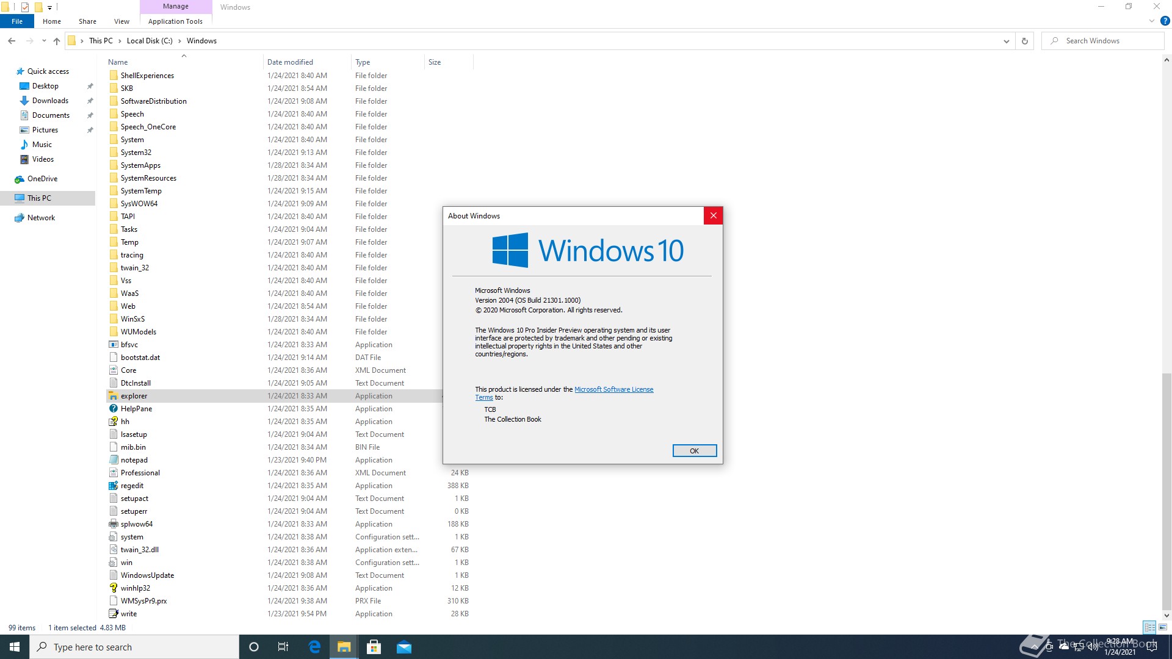Switch to the Home ribbon tab

(x=52, y=21)
